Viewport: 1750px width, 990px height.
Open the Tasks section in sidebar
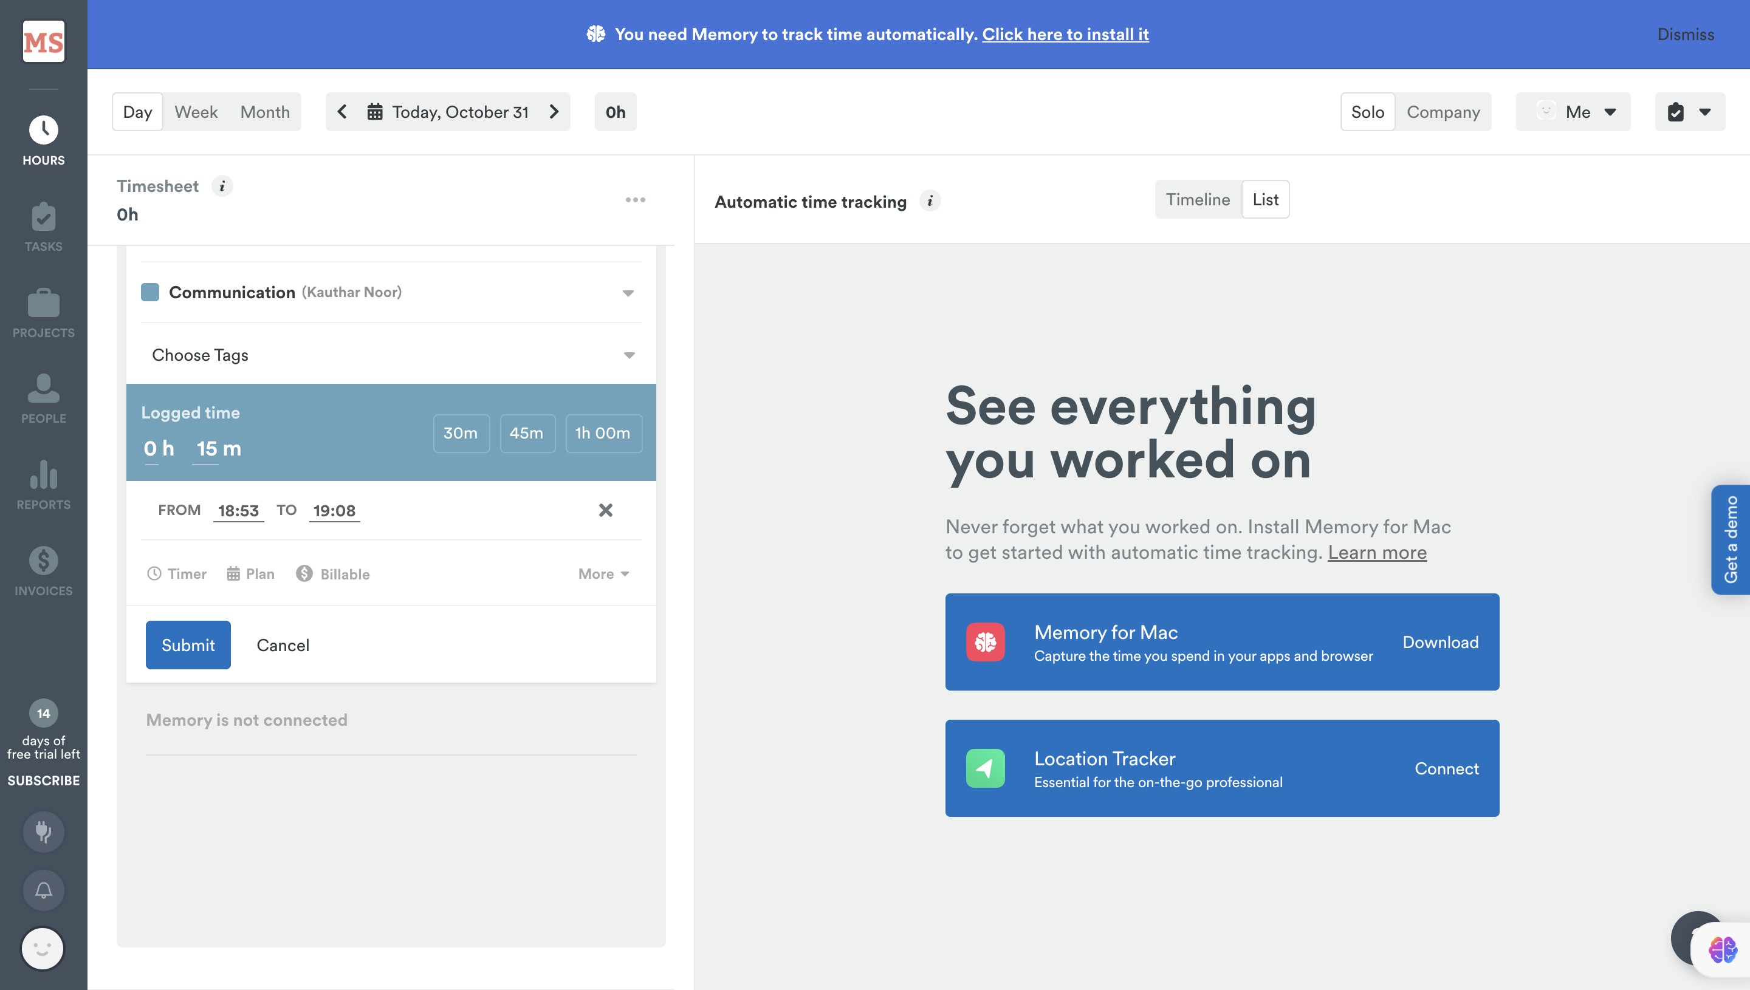(44, 227)
